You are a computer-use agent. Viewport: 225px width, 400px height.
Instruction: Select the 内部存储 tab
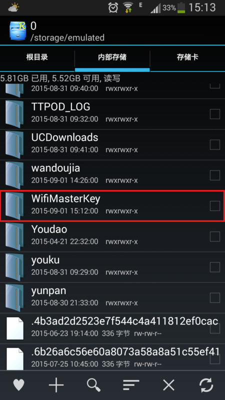pyautogui.click(x=112, y=57)
